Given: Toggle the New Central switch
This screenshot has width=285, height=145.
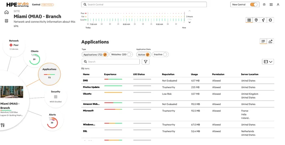Looking at the screenshot, I should (254, 5).
